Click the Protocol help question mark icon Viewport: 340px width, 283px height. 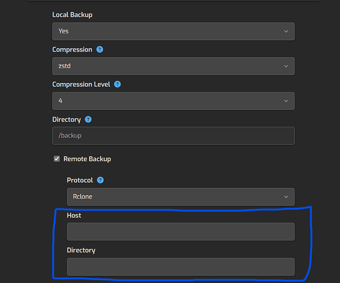(x=100, y=180)
